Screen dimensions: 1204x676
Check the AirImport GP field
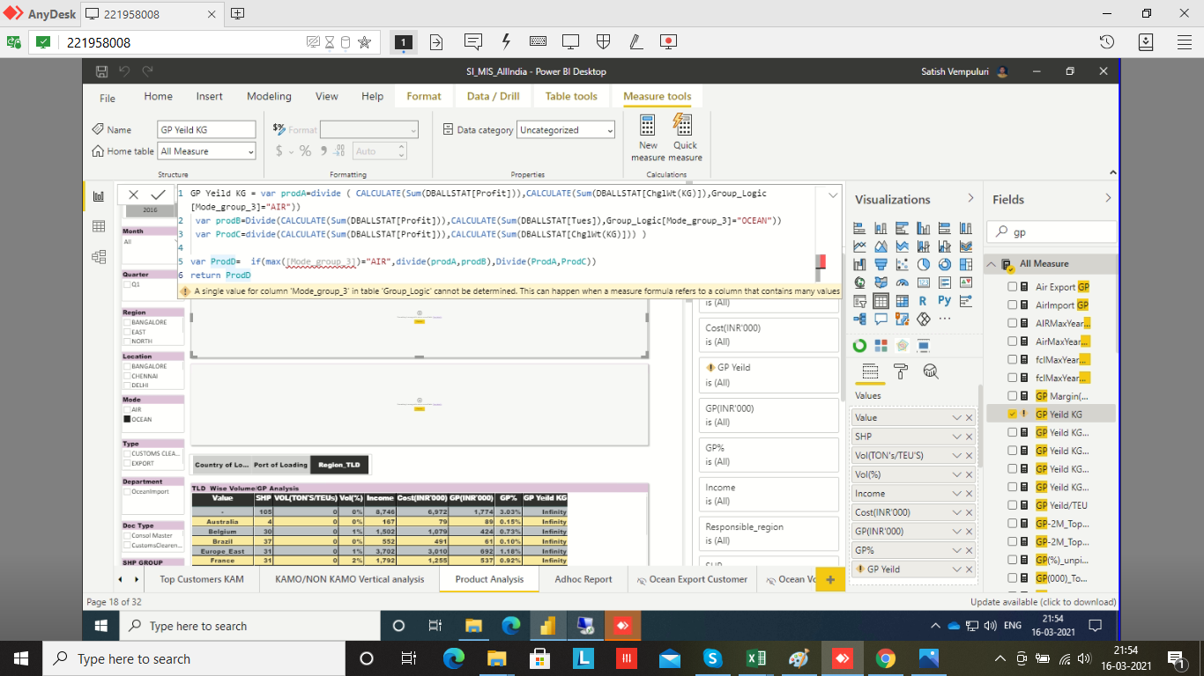click(x=1012, y=305)
